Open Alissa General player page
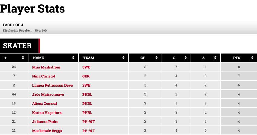This screenshot has width=257, height=135. click(x=44, y=104)
